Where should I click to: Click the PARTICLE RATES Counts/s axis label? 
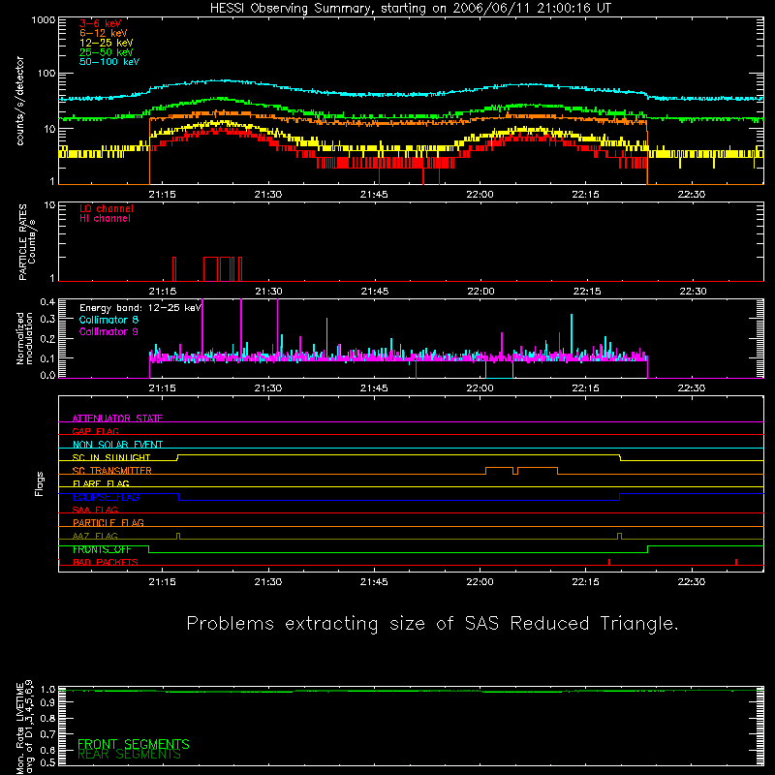pyautogui.click(x=27, y=242)
